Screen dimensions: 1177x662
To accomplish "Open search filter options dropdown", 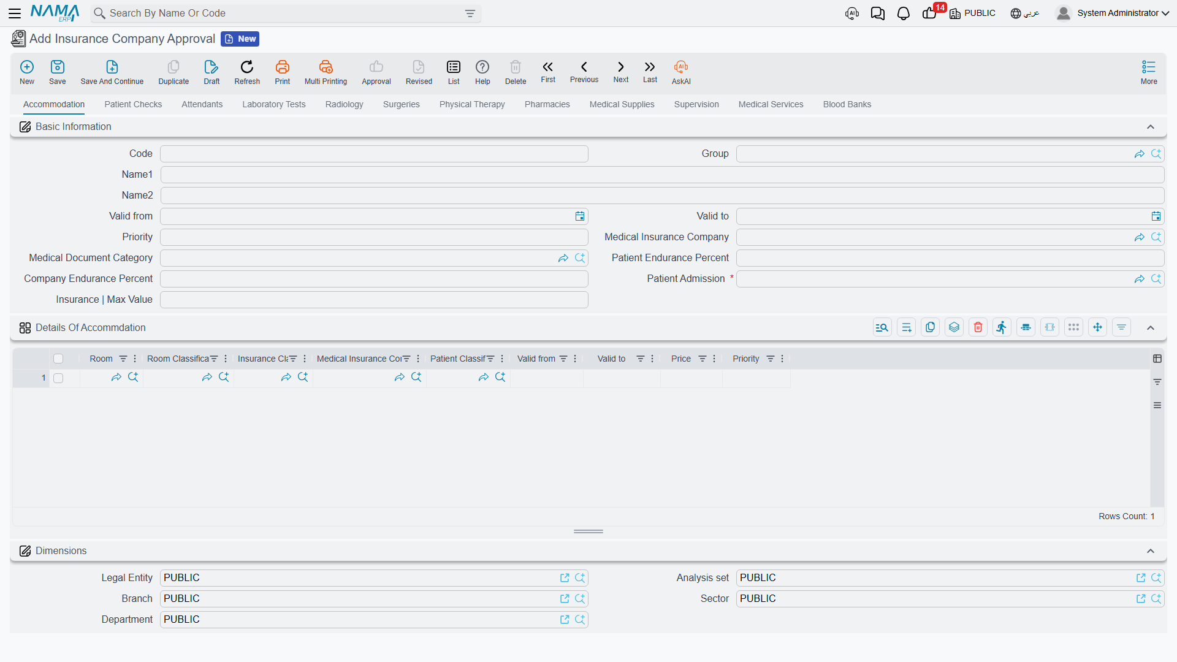I will pos(470,13).
